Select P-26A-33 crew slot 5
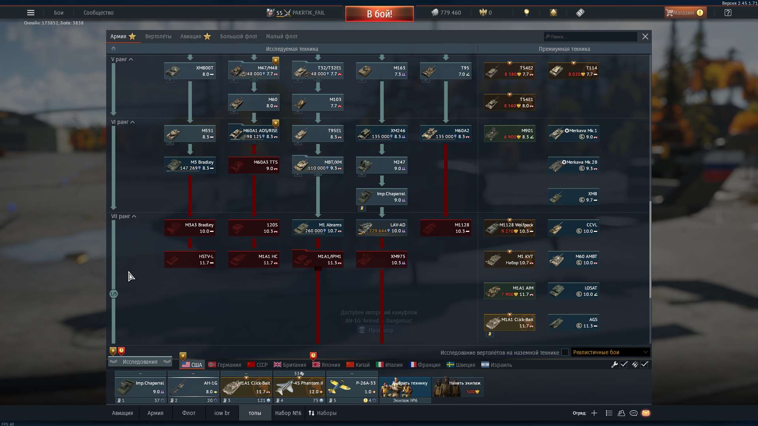The width and height of the screenshot is (758, 426). click(352, 387)
